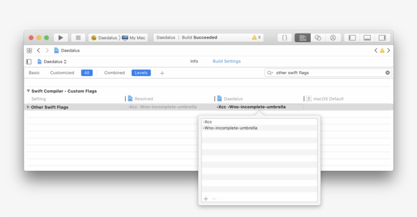This screenshot has width=417, height=217.
Task: Click the macOS Default column header
Action: 325,99
